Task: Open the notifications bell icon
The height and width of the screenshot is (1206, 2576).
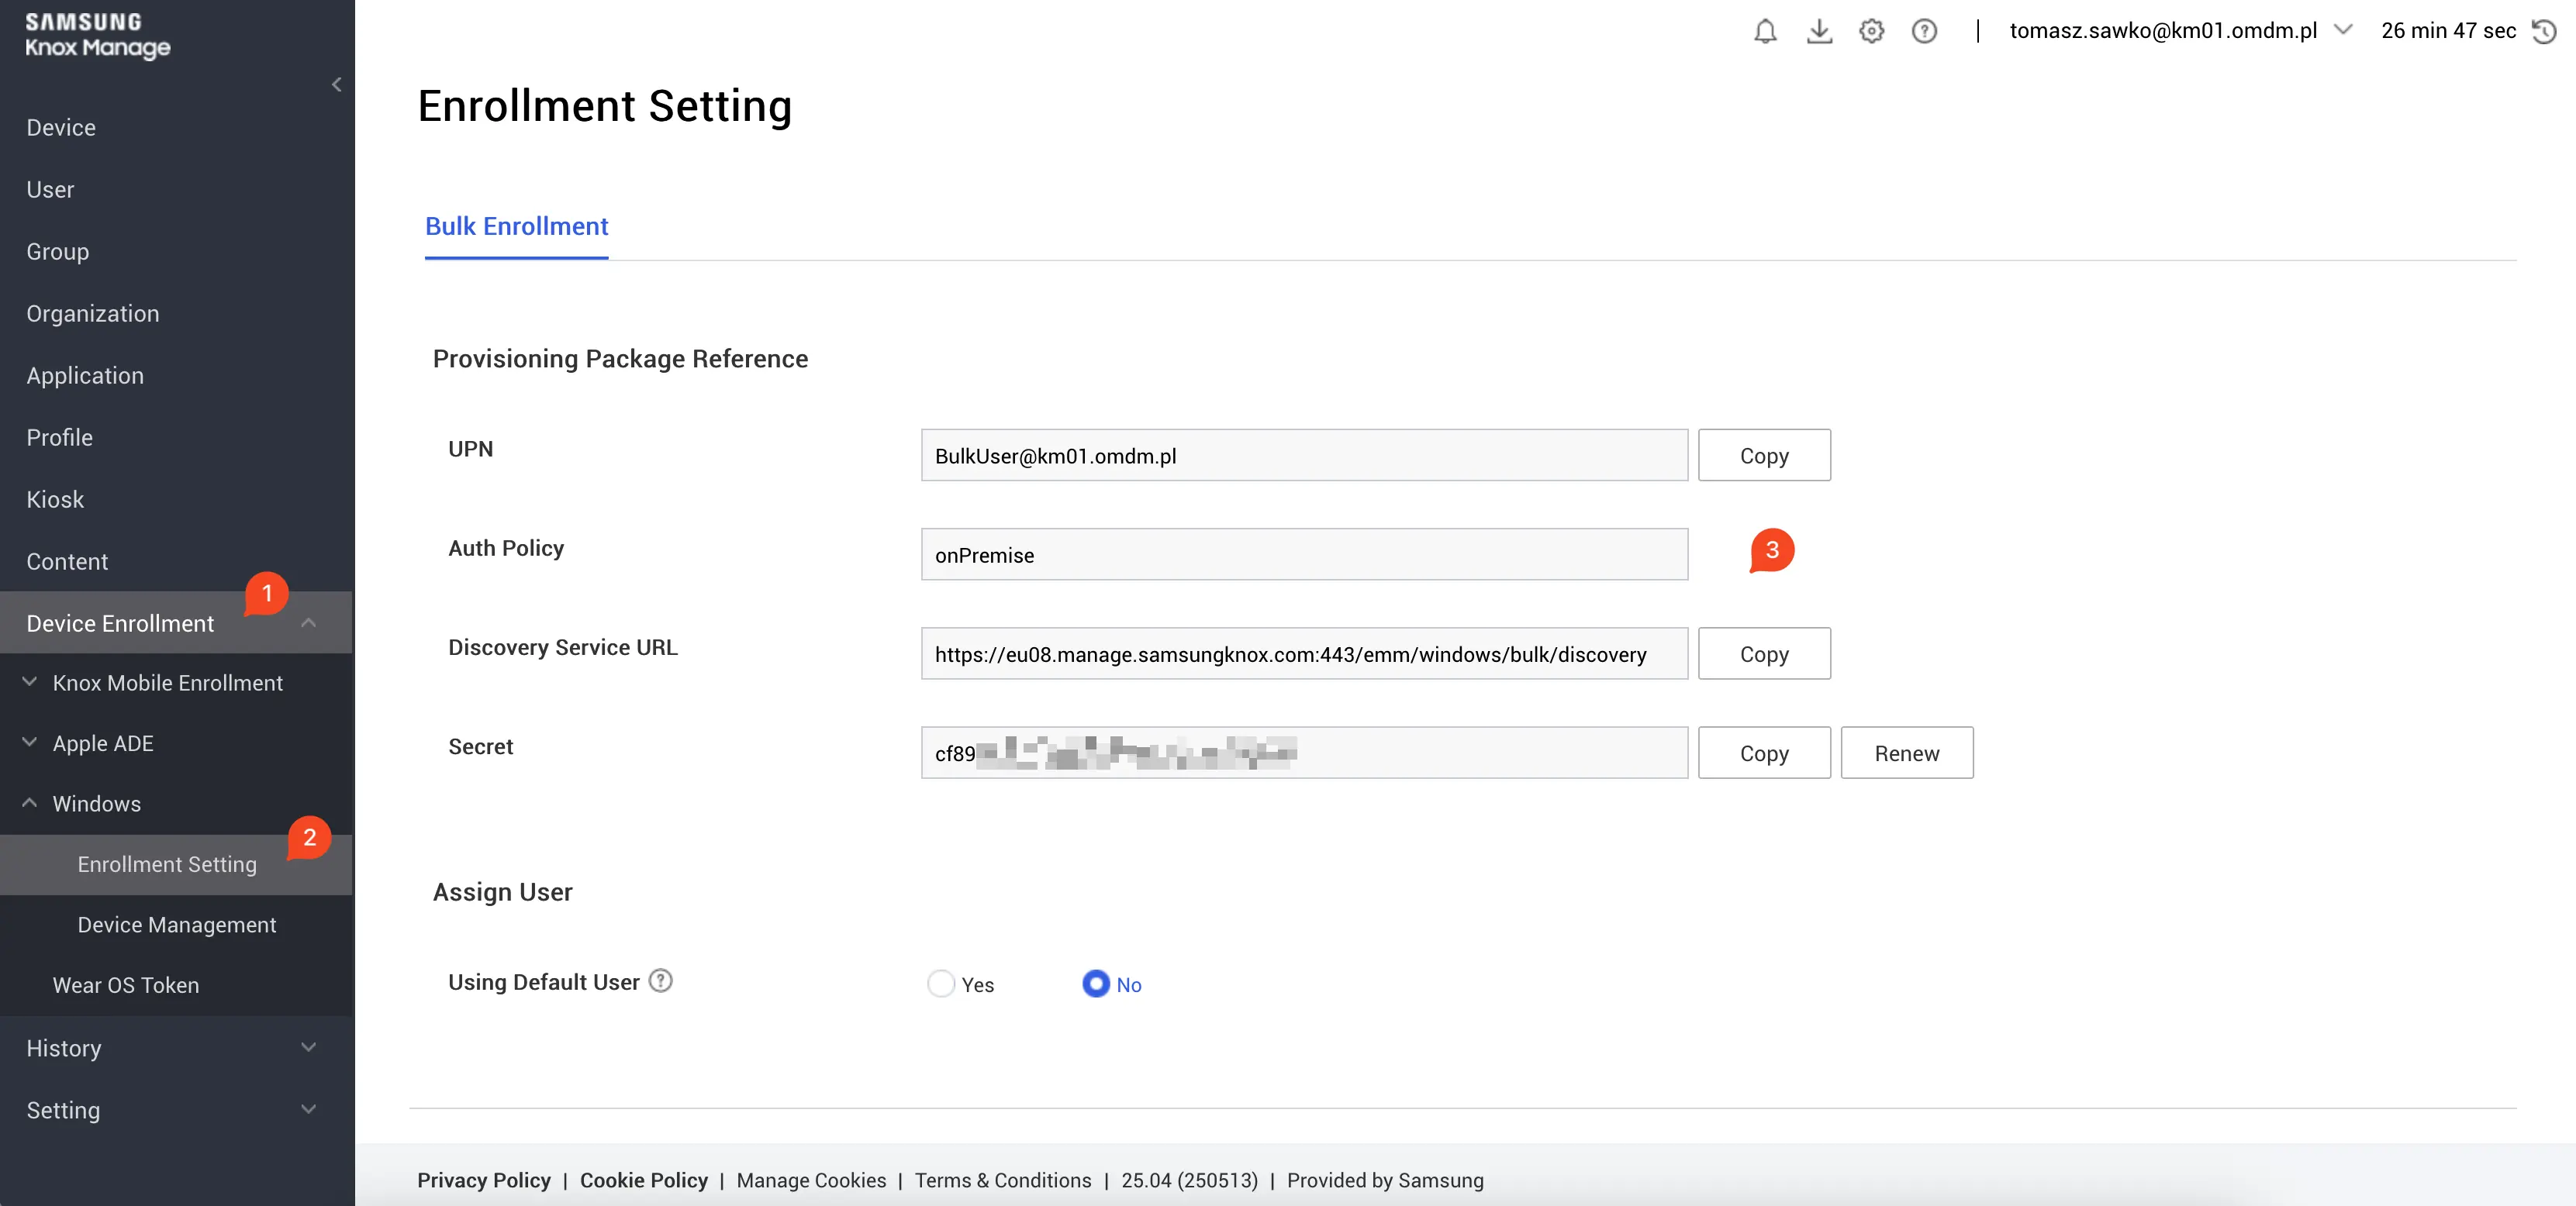Action: (x=1765, y=31)
